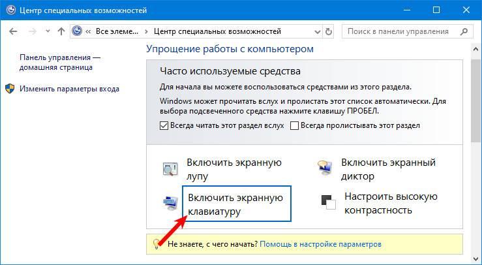
Task: Click the Forward navigation arrow
Action: (33, 31)
